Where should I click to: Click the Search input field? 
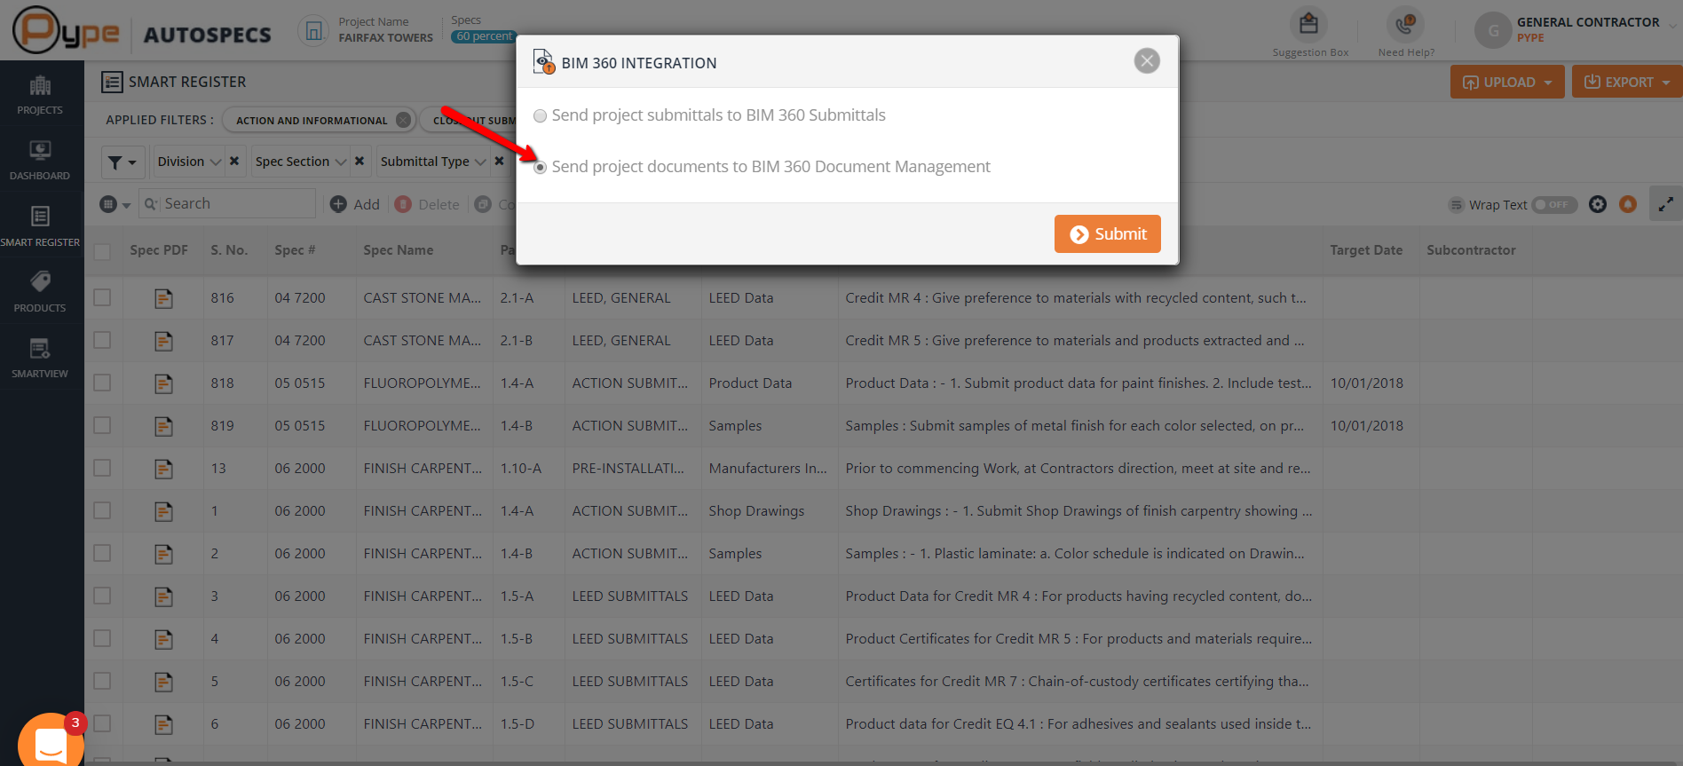point(227,204)
